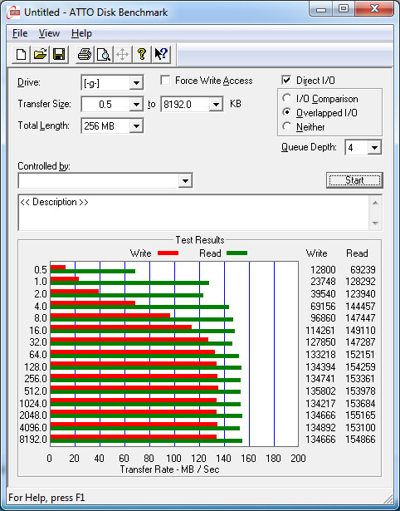Print the benchmark results

[85, 55]
